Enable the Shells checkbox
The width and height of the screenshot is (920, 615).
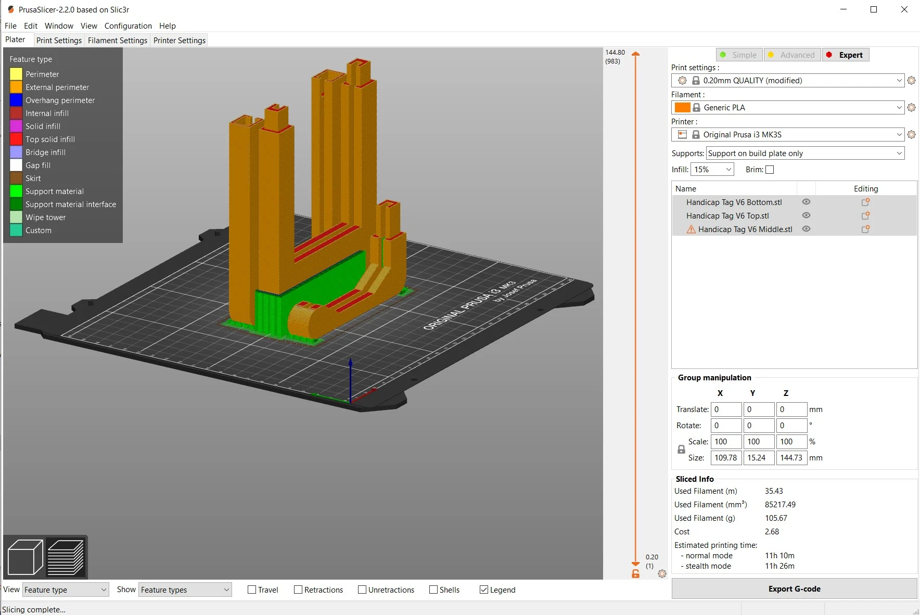[x=433, y=590]
